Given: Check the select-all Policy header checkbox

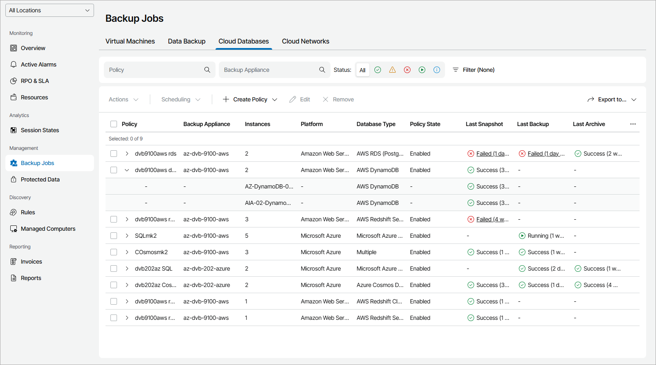Looking at the screenshot, I should click(114, 124).
